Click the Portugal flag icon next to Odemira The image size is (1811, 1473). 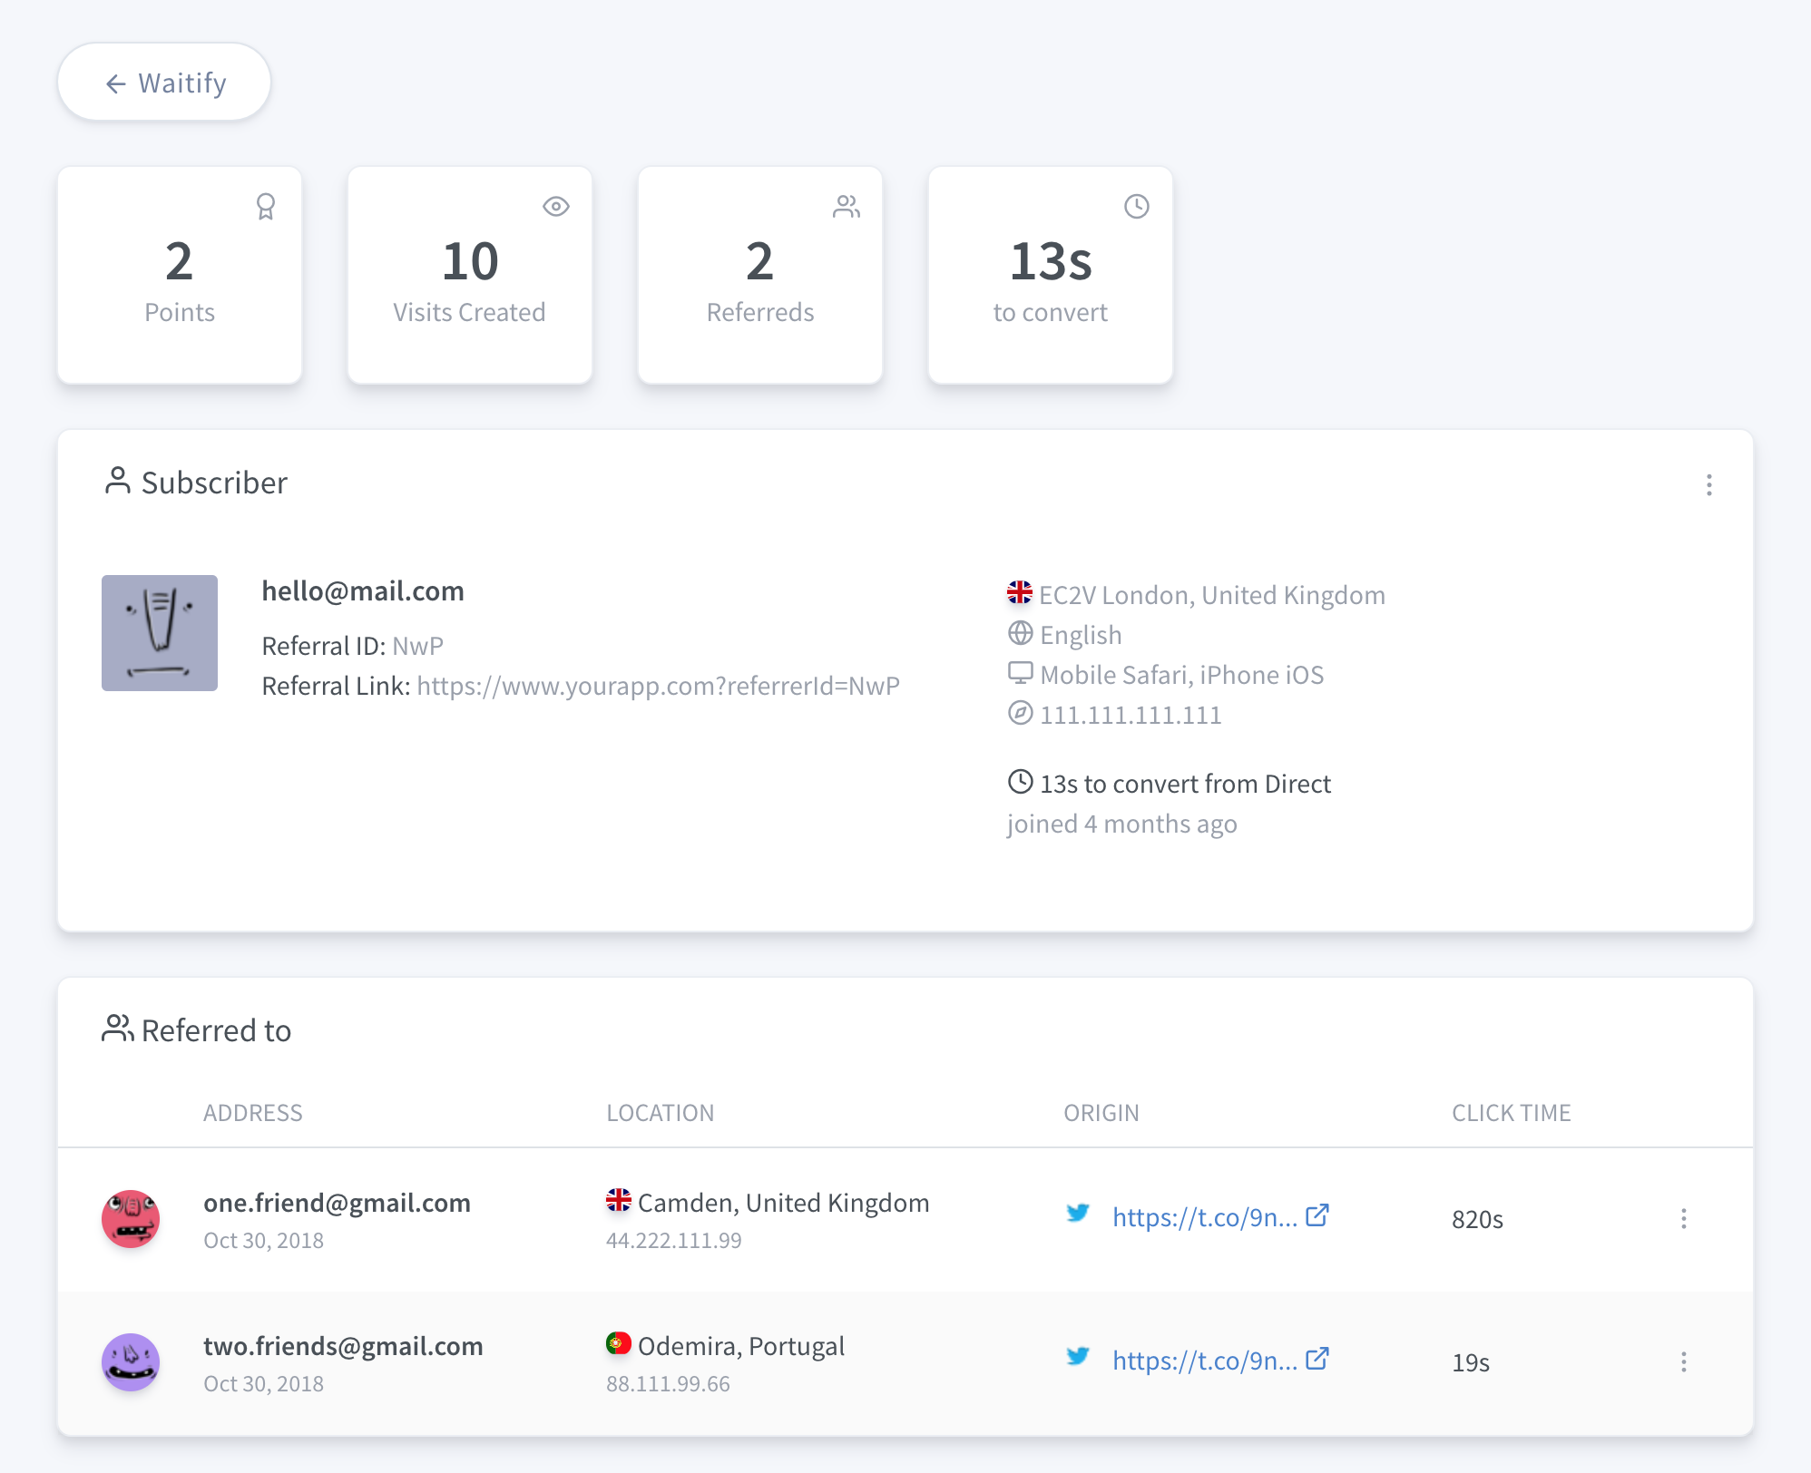coord(618,1343)
